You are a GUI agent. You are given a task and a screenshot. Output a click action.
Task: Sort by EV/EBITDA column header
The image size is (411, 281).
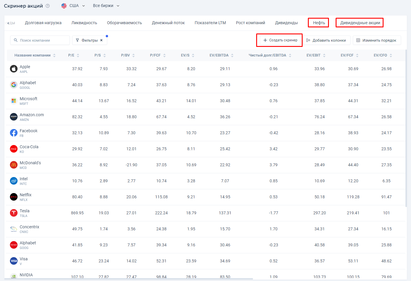tap(221, 55)
